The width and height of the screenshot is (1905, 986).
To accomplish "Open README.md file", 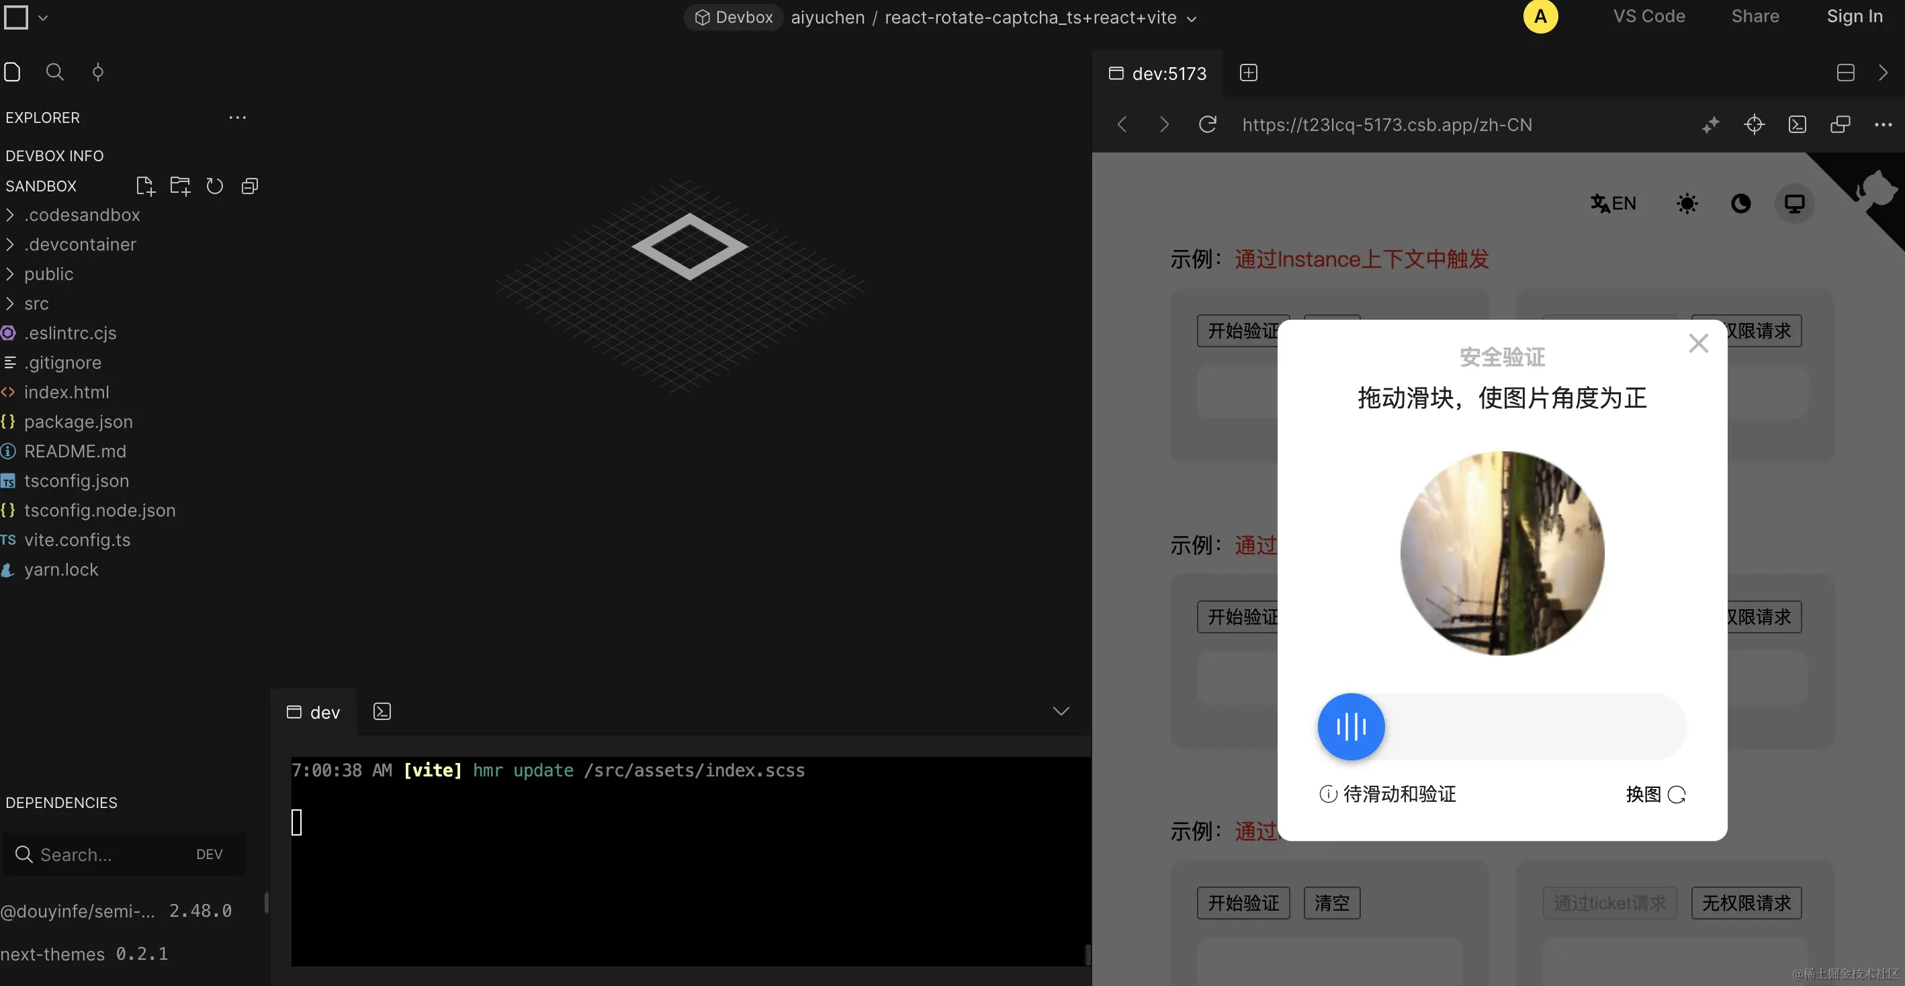I will point(75,452).
